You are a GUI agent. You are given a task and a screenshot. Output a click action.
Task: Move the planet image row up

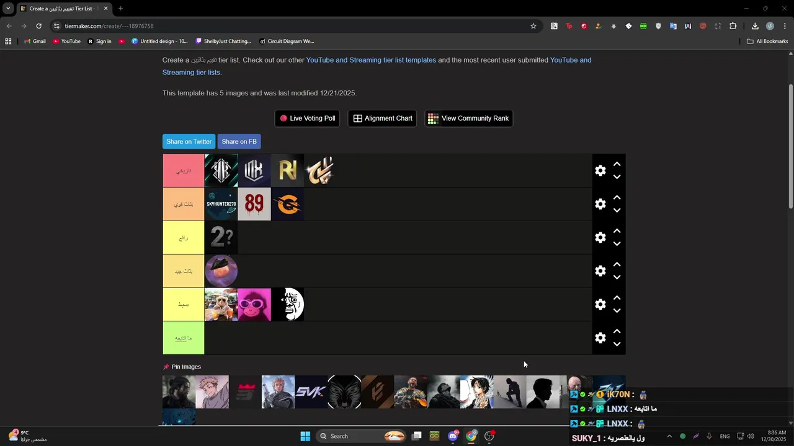click(x=617, y=265)
